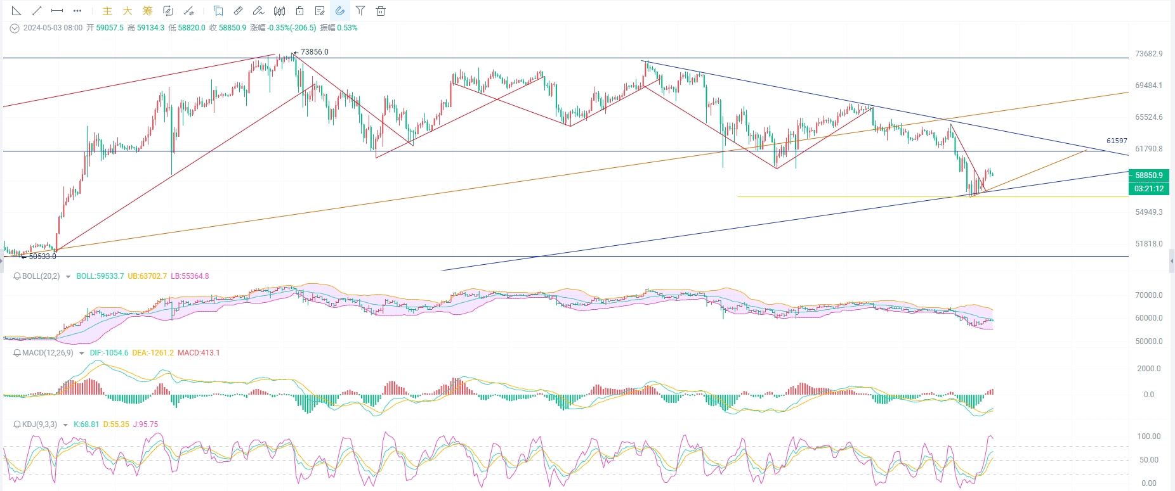This screenshot has height=491, width=1175.
Task: Delete drawings with the trash icon
Action: [381, 11]
